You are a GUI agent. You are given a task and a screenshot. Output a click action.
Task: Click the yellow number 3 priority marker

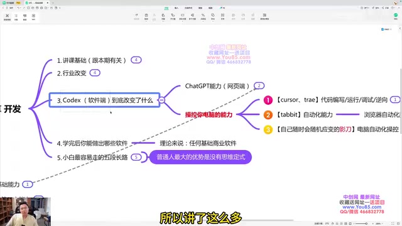[268, 130]
